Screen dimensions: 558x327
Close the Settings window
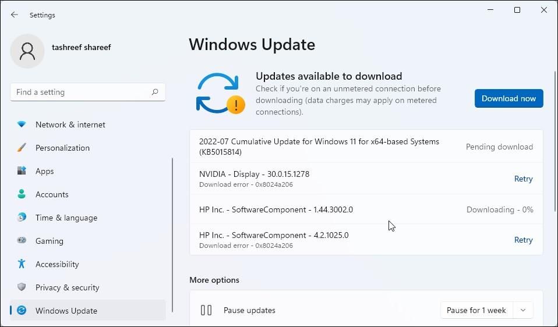(544, 10)
